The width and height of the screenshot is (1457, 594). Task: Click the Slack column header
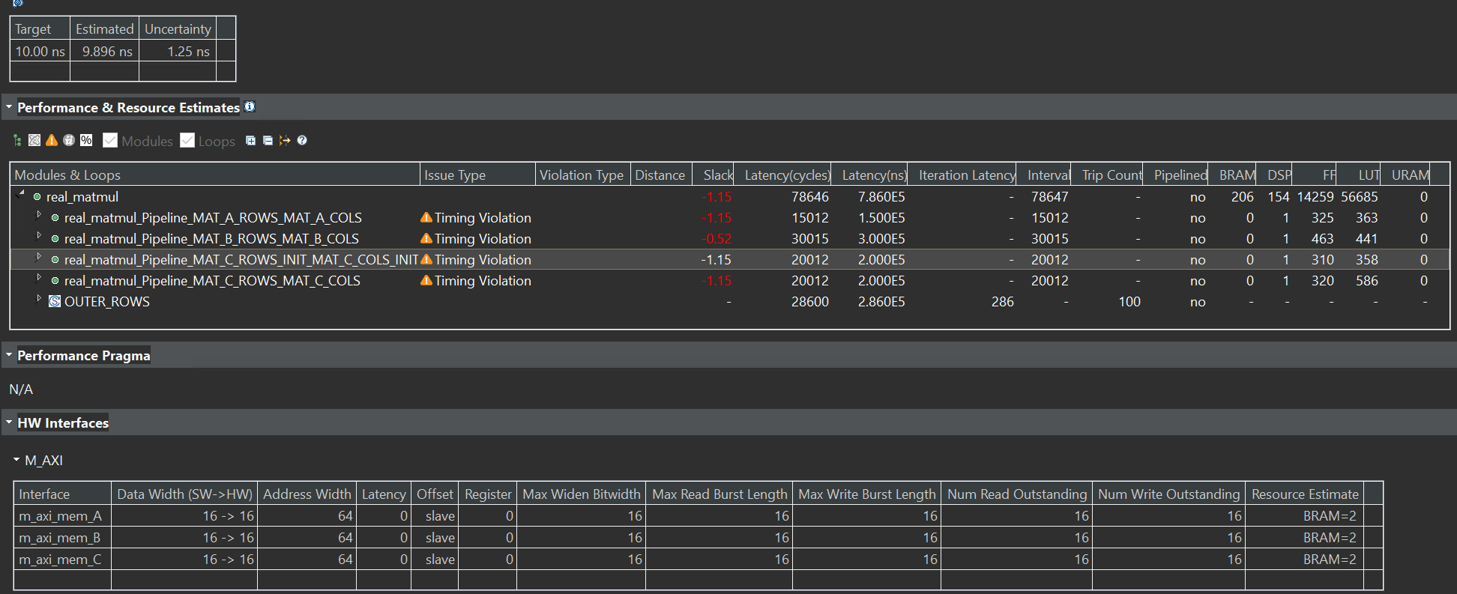pyautogui.click(x=714, y=175)
